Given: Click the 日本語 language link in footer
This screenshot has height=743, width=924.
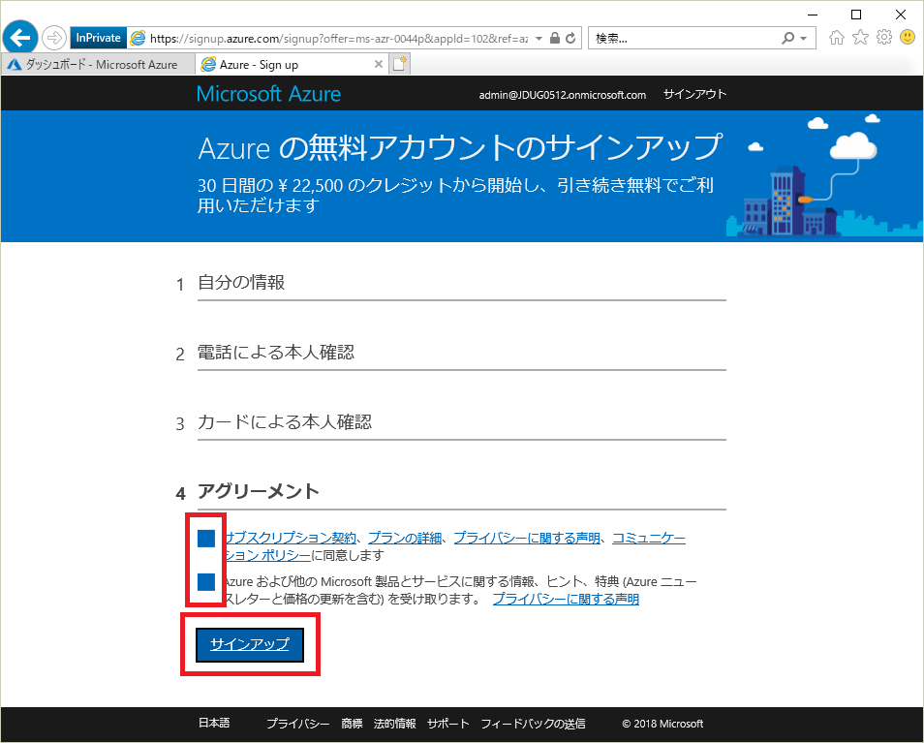Looking at the screenshot, I should pos(214,723).
